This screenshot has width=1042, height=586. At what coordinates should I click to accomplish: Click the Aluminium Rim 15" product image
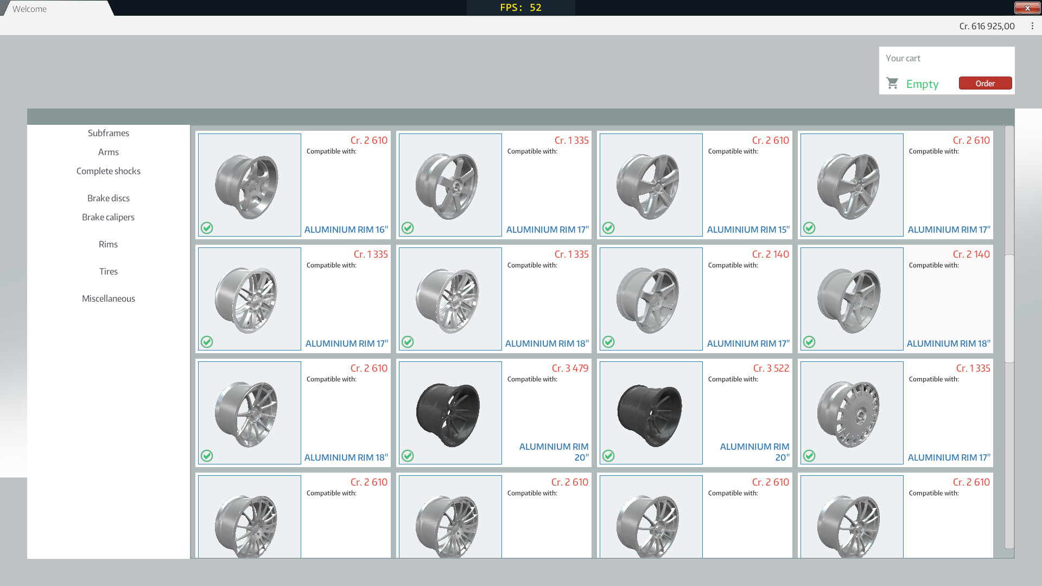point(651,185)
